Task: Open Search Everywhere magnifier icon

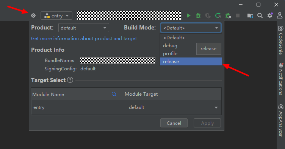Action: click(260, 16)
